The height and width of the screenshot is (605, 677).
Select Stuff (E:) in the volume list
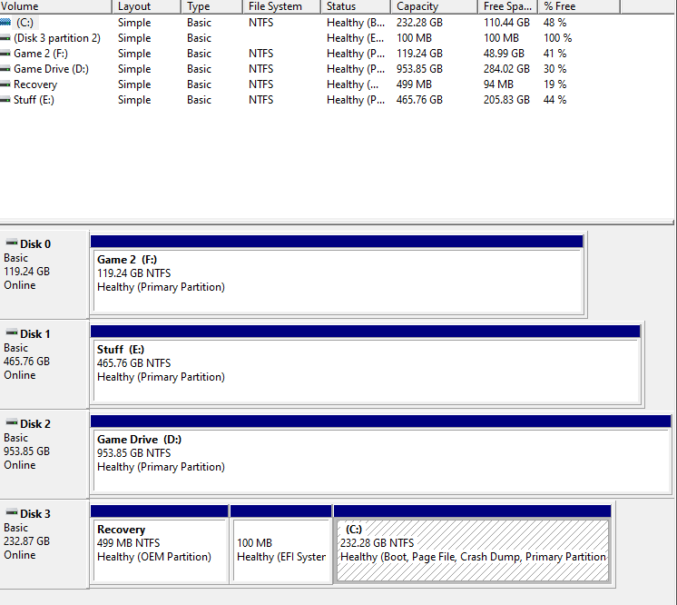point(34,100)
